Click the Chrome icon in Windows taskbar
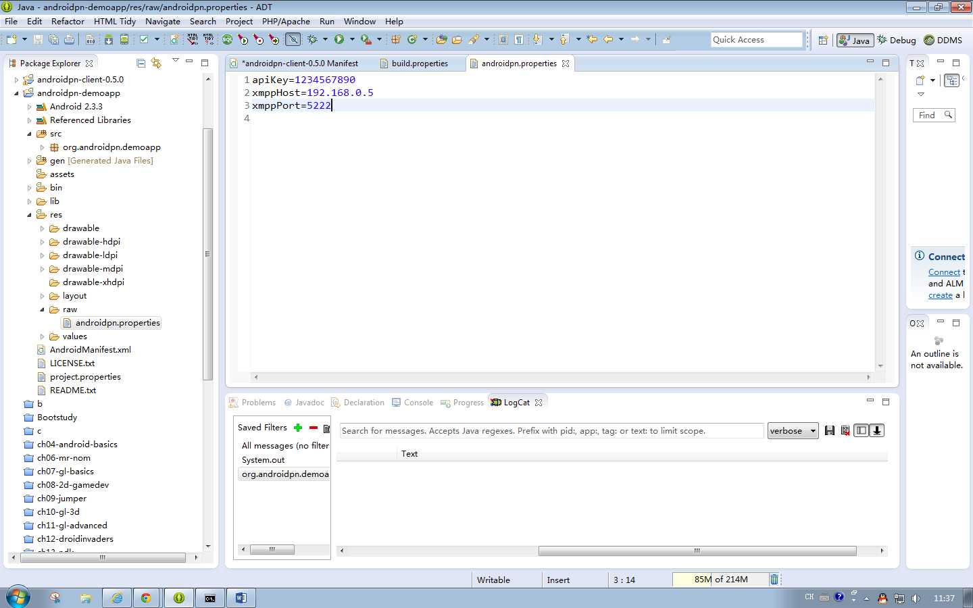 (x=146, y=598)
